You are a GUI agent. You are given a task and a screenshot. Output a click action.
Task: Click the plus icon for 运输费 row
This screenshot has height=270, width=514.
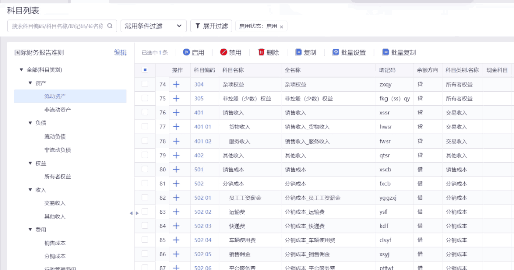click(176, 212)
